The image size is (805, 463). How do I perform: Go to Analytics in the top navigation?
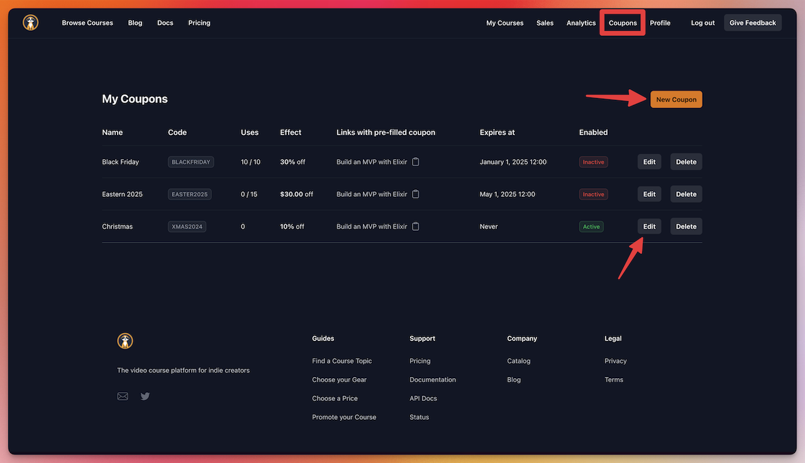click(x=580, y=23)
